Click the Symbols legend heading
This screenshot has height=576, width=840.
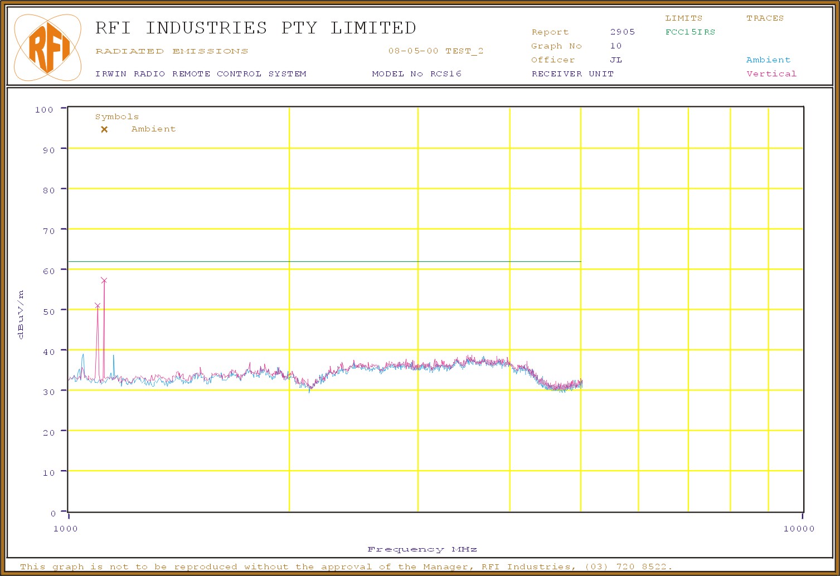117,117
